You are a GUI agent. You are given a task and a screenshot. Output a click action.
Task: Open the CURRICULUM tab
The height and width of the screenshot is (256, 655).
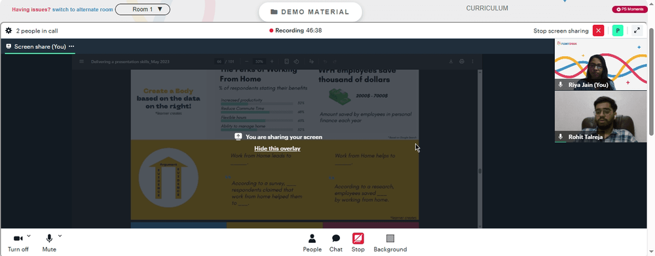487,8
